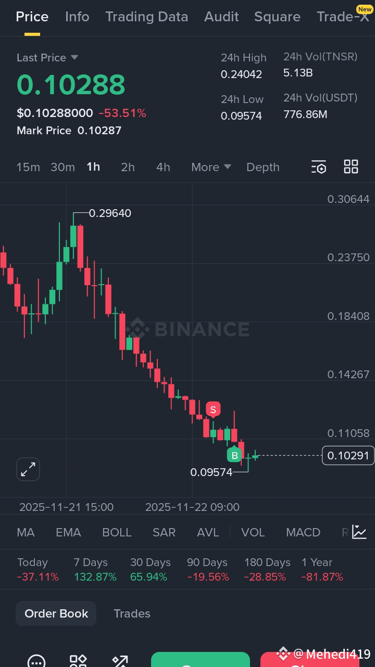Viewport: 375px width, 667px height.
Task: Expand the Last Price dropdown arrow
Action: (x=74, y=57)
